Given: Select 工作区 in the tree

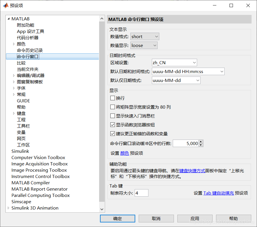Looking at the screenshot, I should click(23, 145).
